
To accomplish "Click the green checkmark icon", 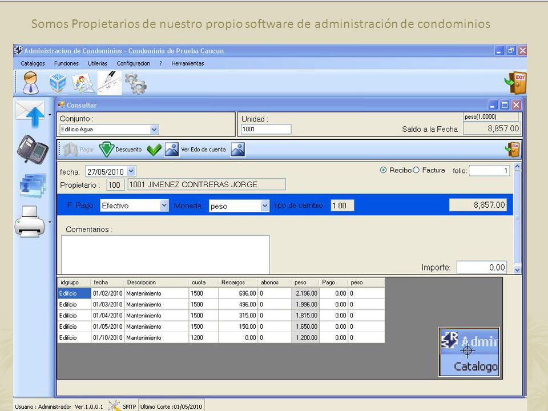I will click(154, 150).
